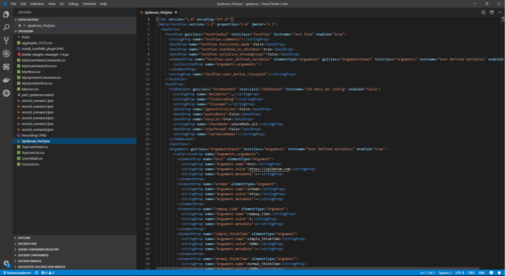This screenshot has height=276, width=505.
Task: Open UserList.csv file
Action: click(74, 164)
